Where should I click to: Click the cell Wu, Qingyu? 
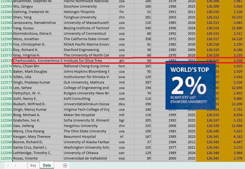pos(38,6)
